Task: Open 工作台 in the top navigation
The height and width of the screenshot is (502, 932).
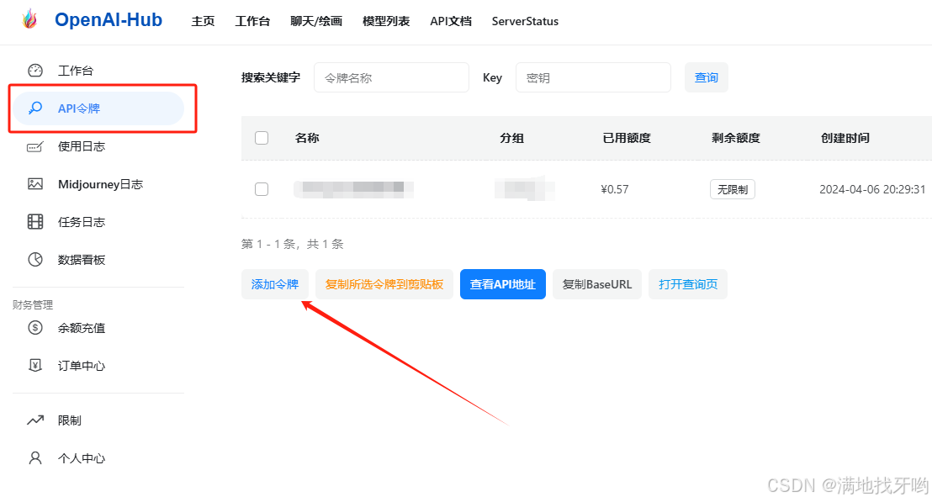Action: pos(252,21)
